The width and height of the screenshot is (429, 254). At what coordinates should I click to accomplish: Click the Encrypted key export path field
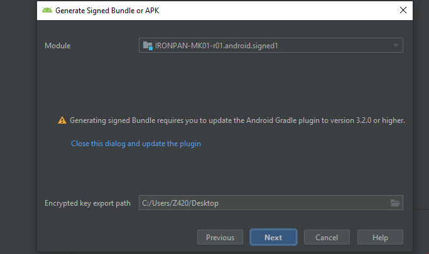(271, 203)
